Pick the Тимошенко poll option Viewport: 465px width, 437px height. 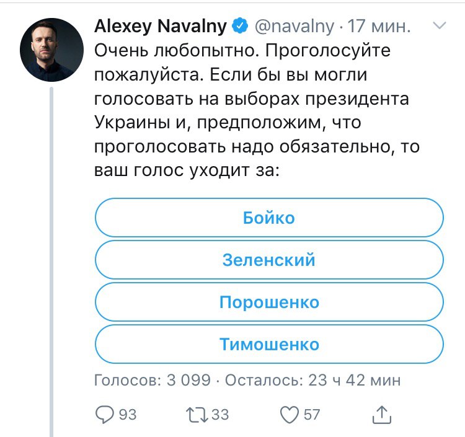[x=269, y=344]
